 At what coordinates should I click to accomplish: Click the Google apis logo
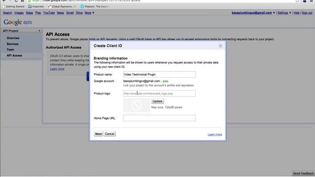[x=18, y=22]
